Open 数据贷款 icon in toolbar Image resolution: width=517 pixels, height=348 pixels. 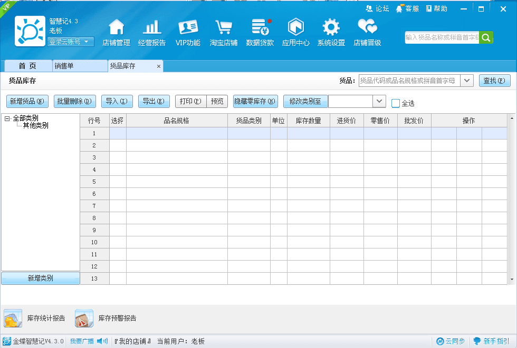click(x=260, y=27)
